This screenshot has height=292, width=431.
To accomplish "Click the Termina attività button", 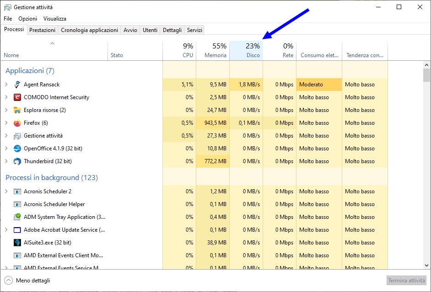I will (x=407, y=281).
